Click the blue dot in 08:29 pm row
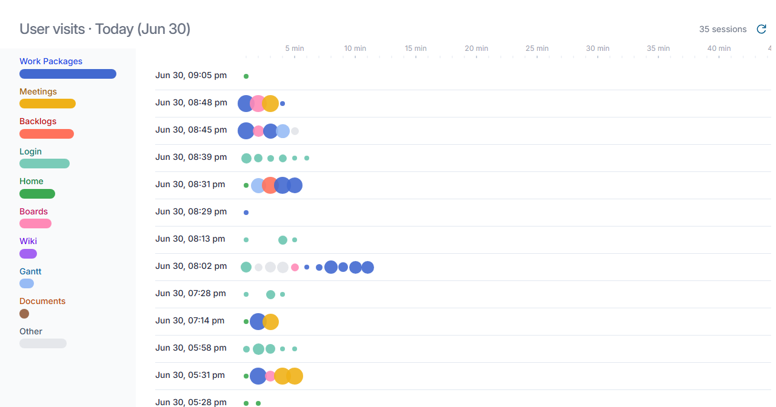This screenshot has width=776, height=407. tap(246, 213)
